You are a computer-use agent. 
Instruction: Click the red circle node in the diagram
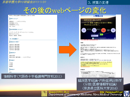pyautogui.click(x=103, y=30)
